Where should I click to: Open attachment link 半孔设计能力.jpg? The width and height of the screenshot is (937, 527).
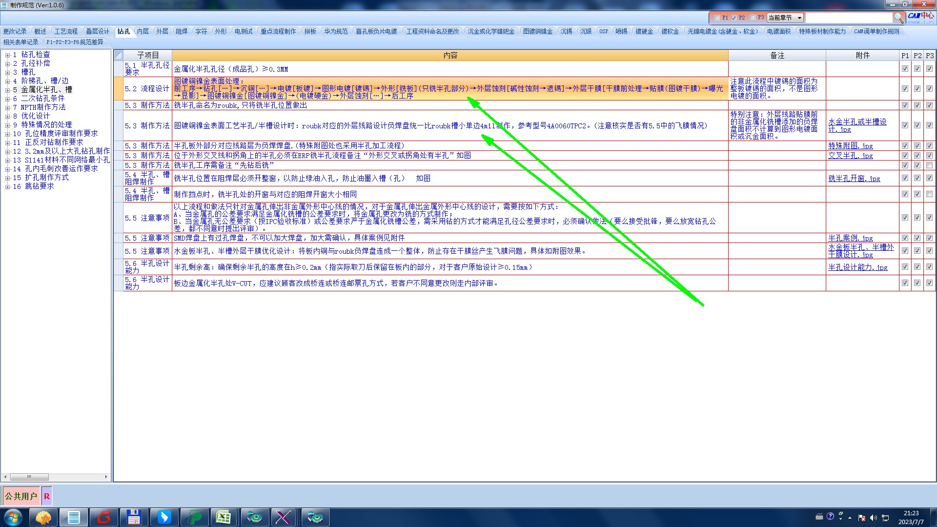click(x=857, y=267)
